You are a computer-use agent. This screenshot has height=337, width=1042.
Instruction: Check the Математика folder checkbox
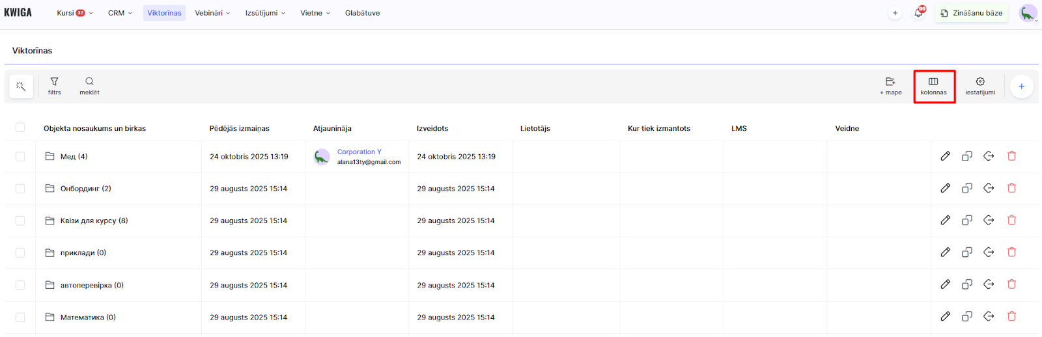pos(20,317)
